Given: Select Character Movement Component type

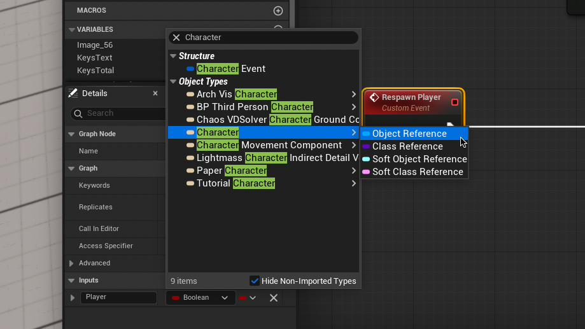Looking at the screenshot, I should click(x=269, y=145).
